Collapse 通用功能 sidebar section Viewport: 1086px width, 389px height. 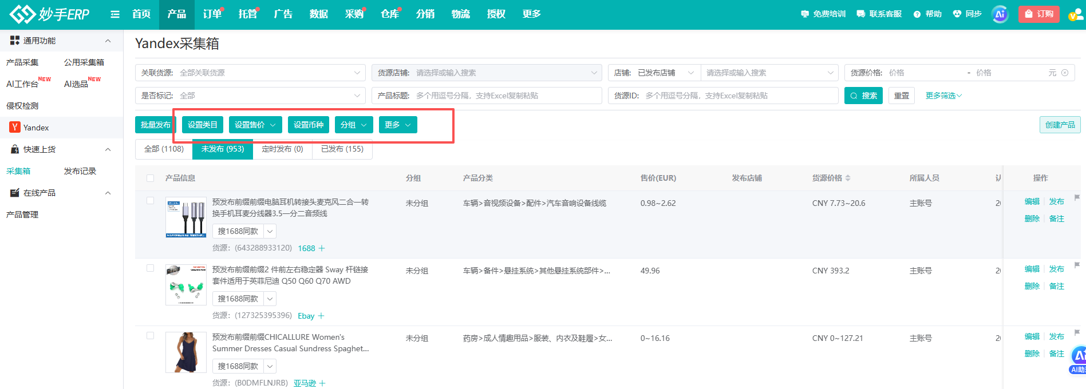click(108, 41)
